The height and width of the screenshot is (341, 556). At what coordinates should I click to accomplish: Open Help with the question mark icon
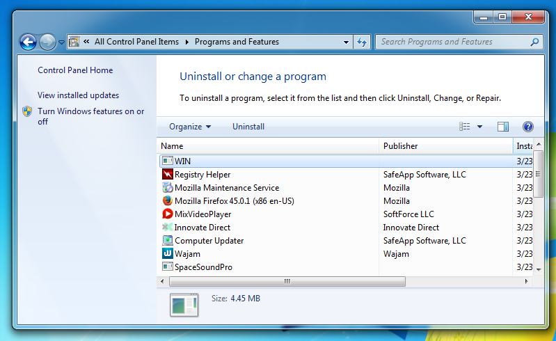click(527, 127)
